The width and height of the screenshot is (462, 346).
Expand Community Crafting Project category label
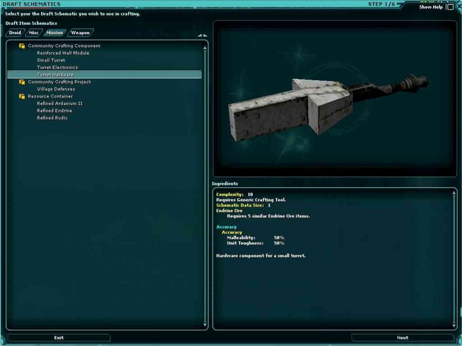[x=59, y=82]
